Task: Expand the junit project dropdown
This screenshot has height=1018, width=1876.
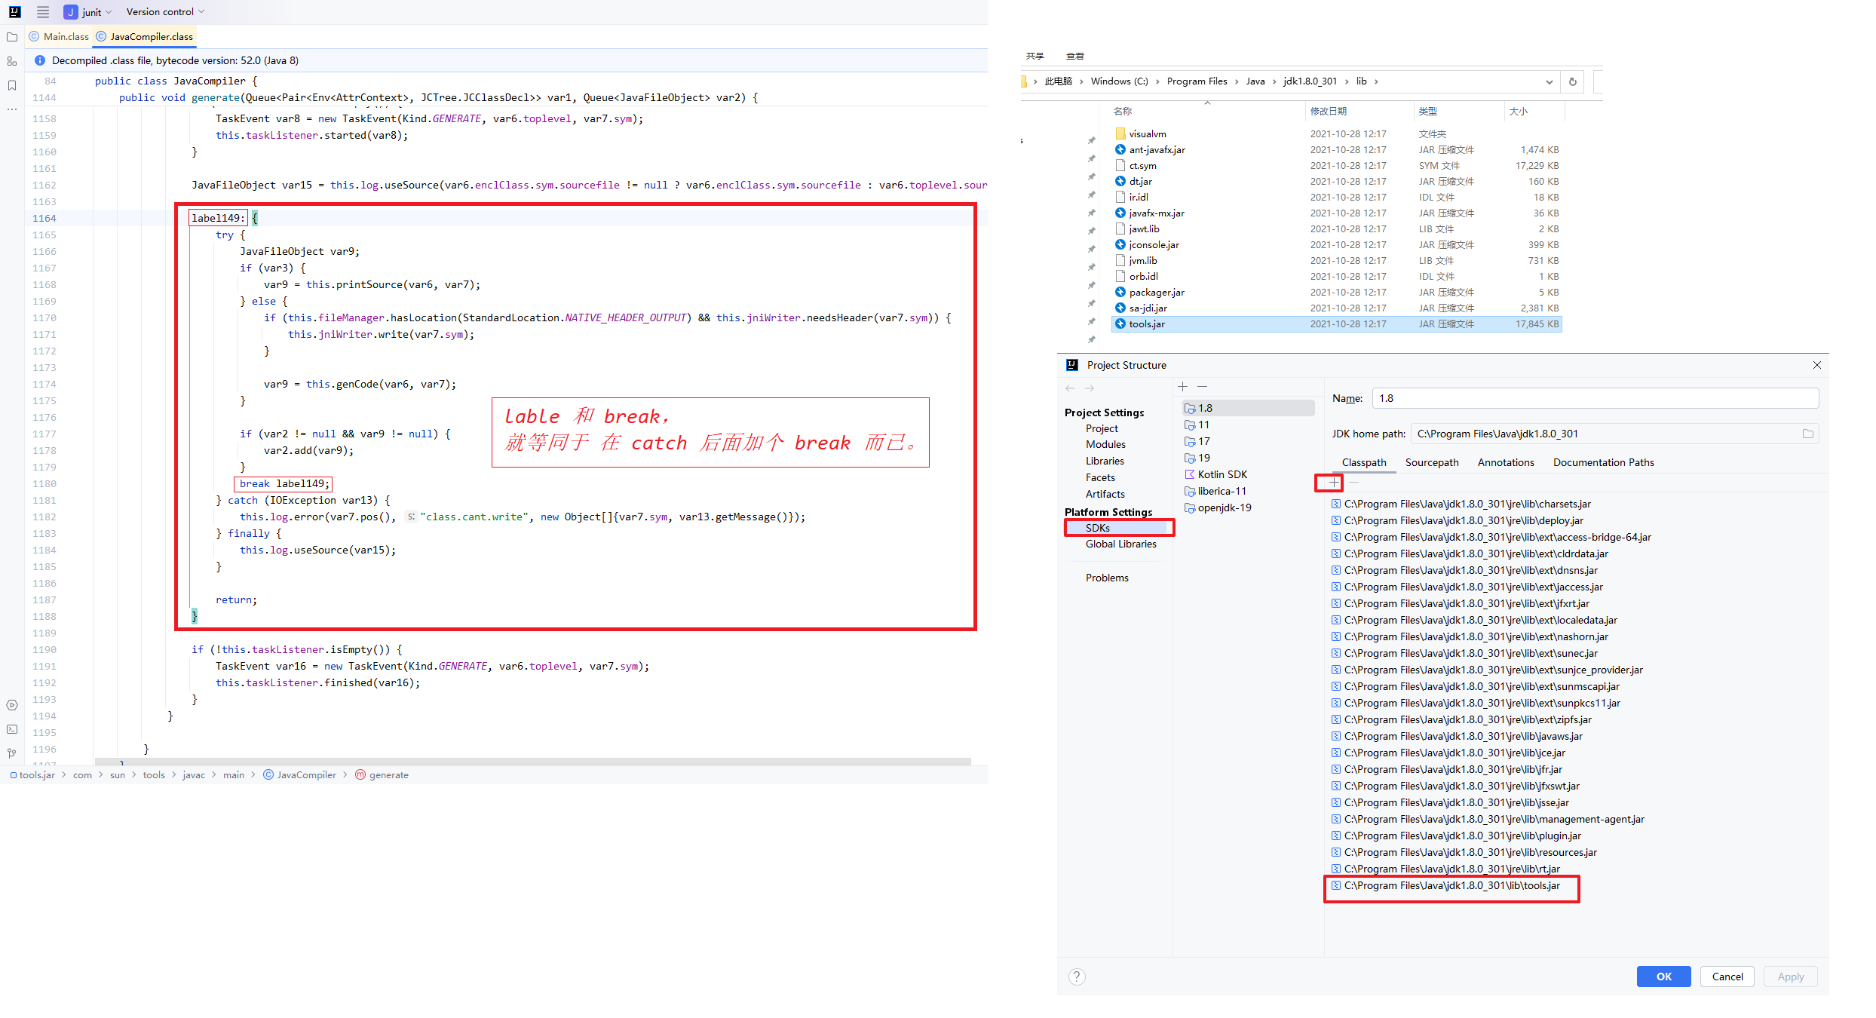Action: tap(88, 12)
